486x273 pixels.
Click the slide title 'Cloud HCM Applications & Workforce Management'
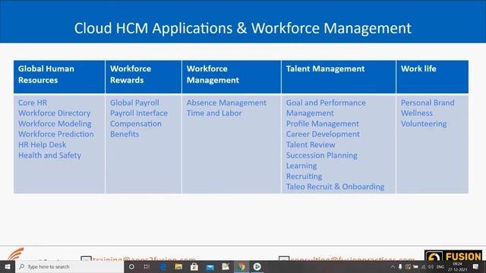pos(243,28)
